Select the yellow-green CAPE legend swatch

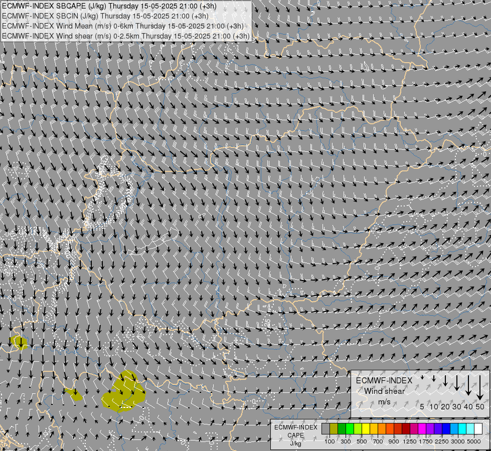tap(358, 429)
